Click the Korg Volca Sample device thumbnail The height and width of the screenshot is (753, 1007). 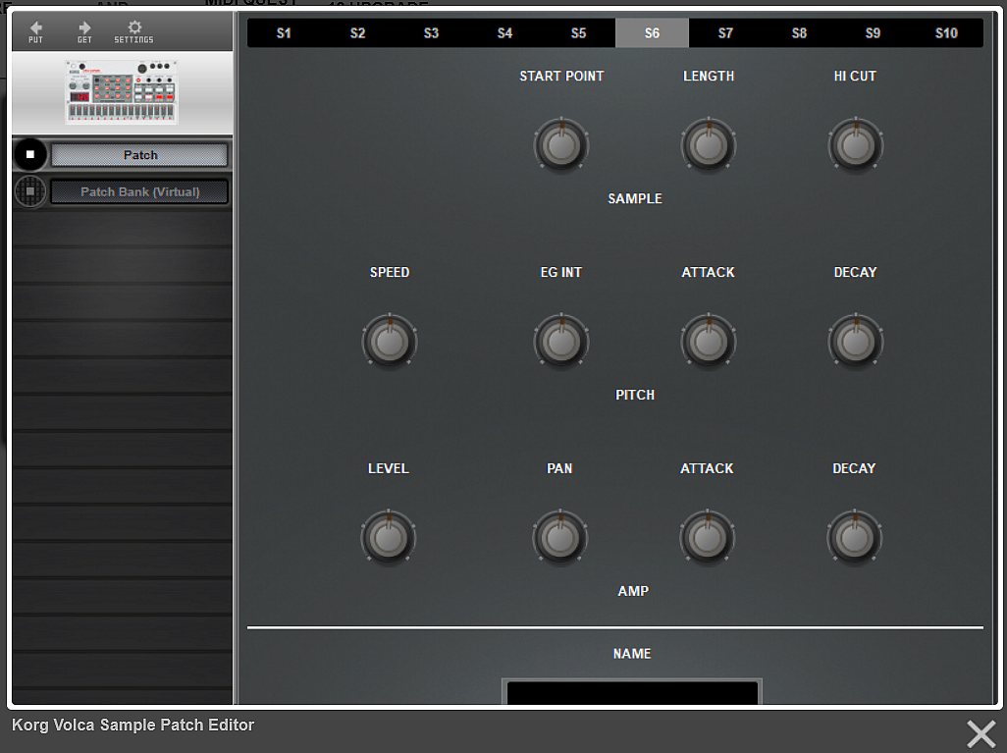122,92
